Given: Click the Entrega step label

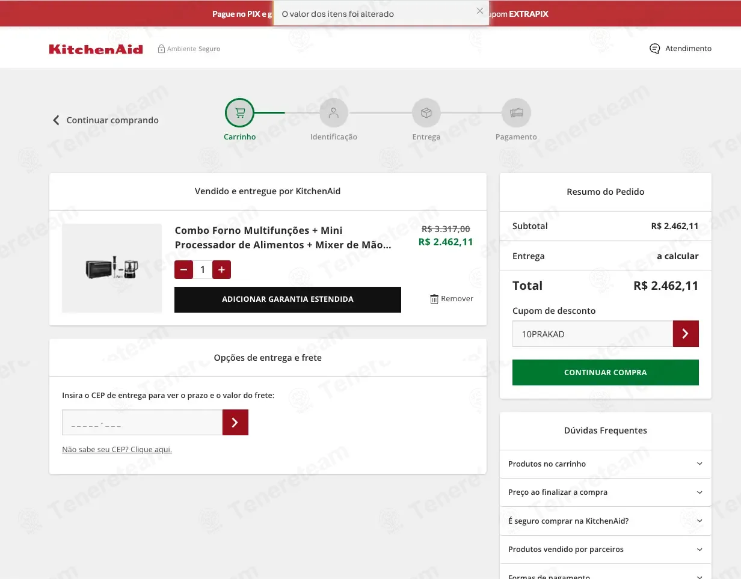Looking at the screenshot, I should (426, 137).
